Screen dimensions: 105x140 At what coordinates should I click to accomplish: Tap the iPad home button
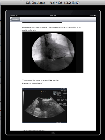click(x=53, y=132)
